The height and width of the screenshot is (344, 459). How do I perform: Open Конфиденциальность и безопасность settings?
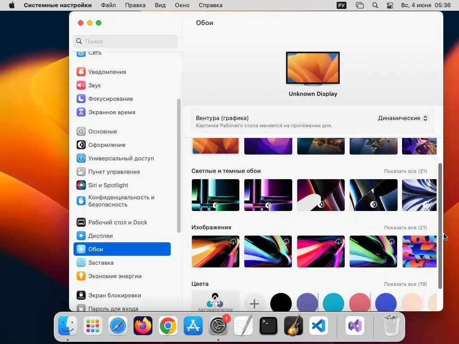[x=122, y=201]
